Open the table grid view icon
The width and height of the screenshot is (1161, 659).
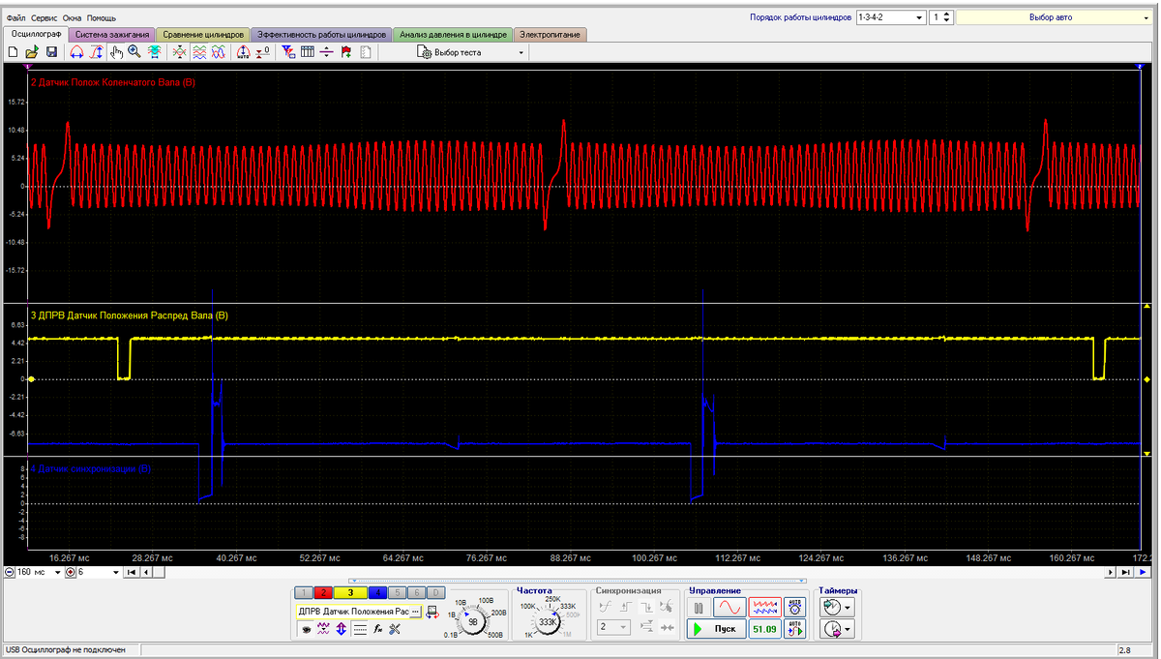308,52
